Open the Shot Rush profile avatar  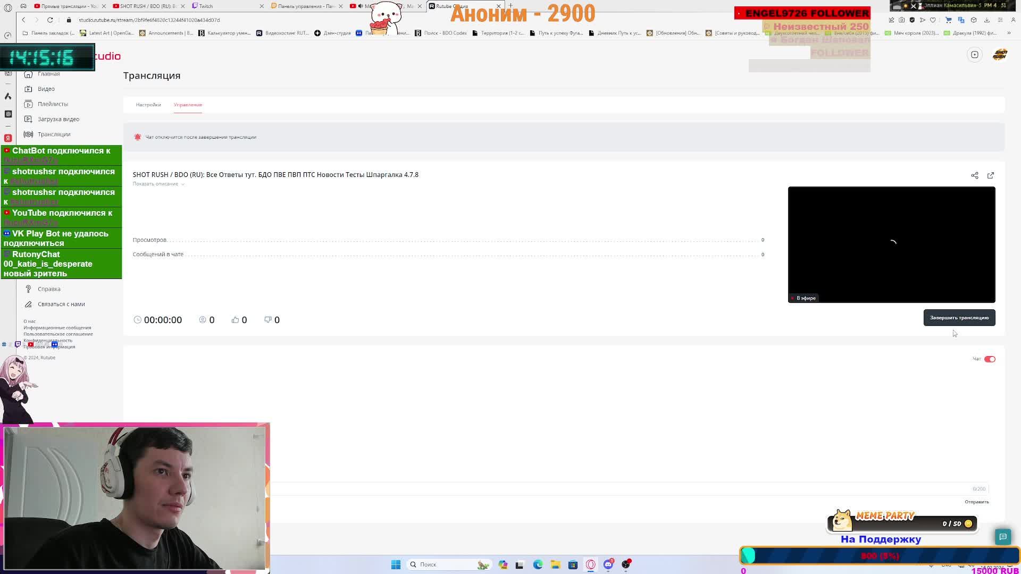1000,55
